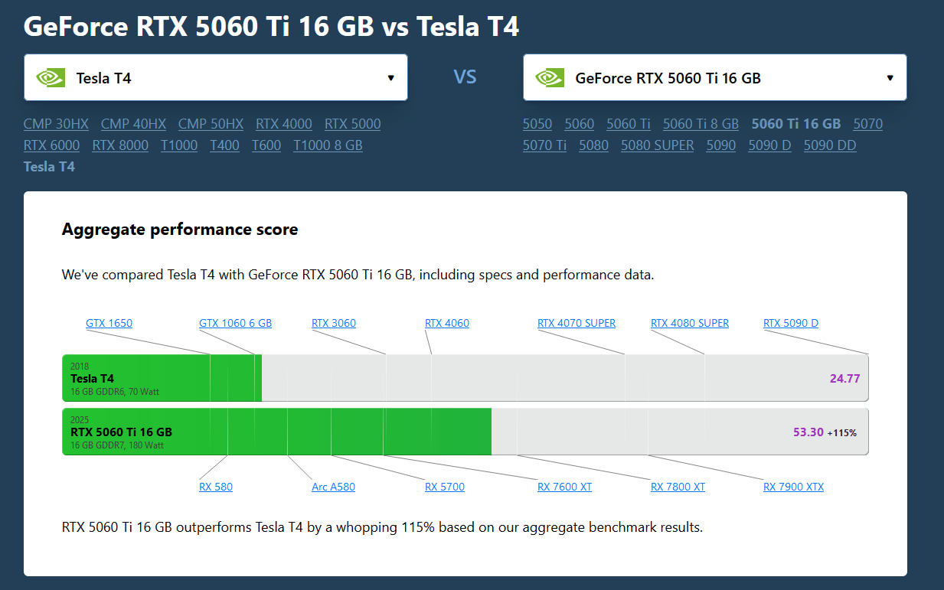
Task: Choose the T1000 8 GB link
Action: pyautogui.click(x=328, y=145)
